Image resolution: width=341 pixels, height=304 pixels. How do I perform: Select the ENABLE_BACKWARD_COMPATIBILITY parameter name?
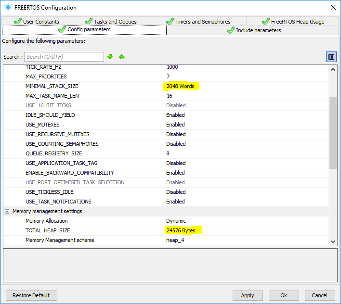point(69,173)
